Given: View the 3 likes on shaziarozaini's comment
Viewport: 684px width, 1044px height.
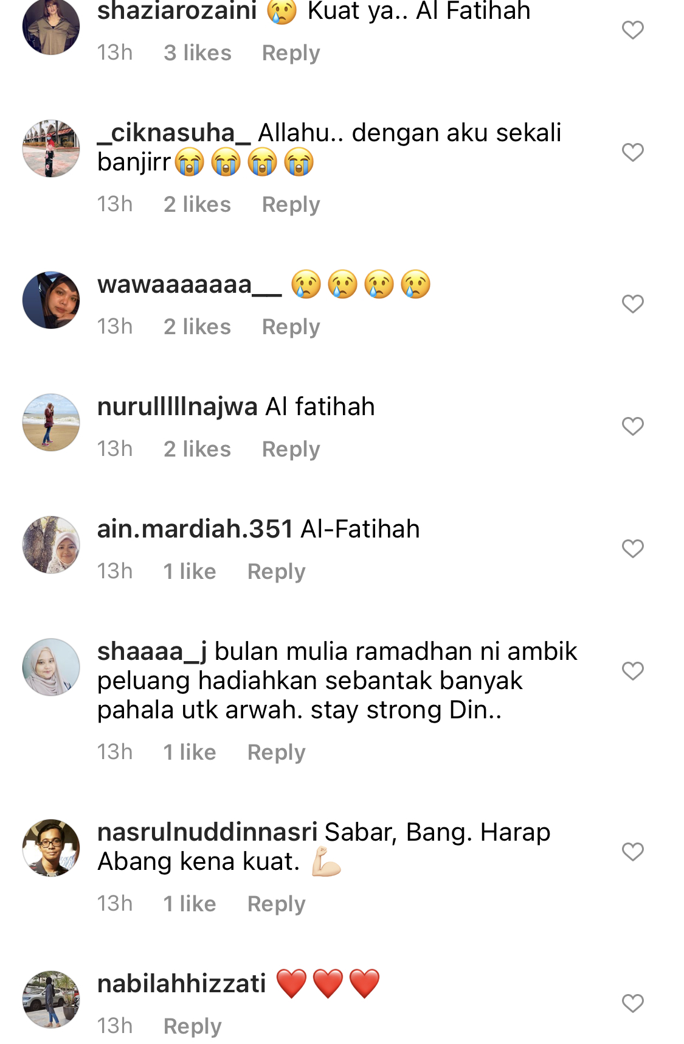Looking at the screenshot, I should click(x=198, y=53).
